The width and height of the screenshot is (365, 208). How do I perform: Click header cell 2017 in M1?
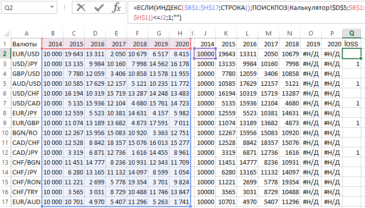pyautogui.click(x=268, y=44)
